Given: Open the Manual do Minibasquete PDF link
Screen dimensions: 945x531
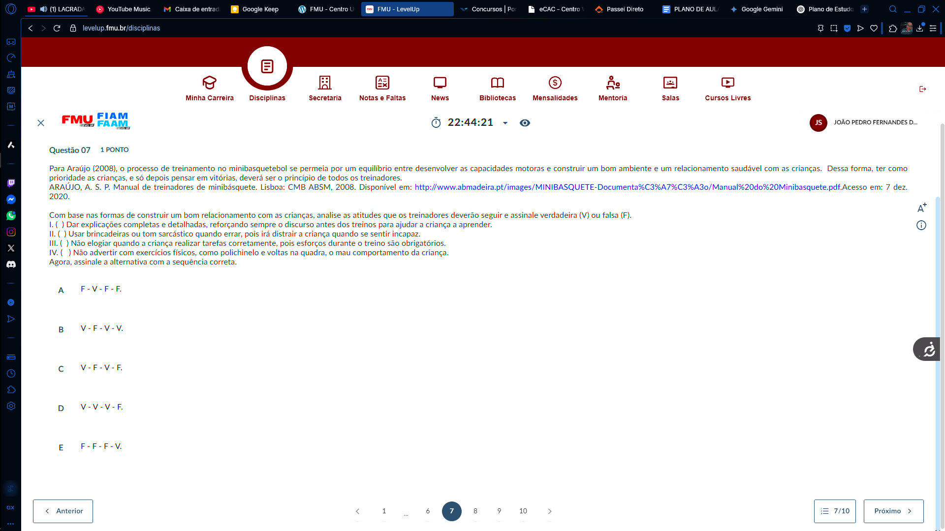Looking at the screenshot, I should (x=628, y=187).
